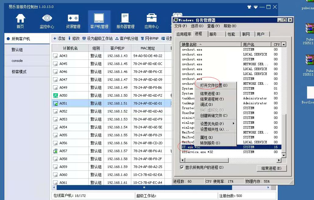Sort processes by 映像名称 column

[211, 44]
